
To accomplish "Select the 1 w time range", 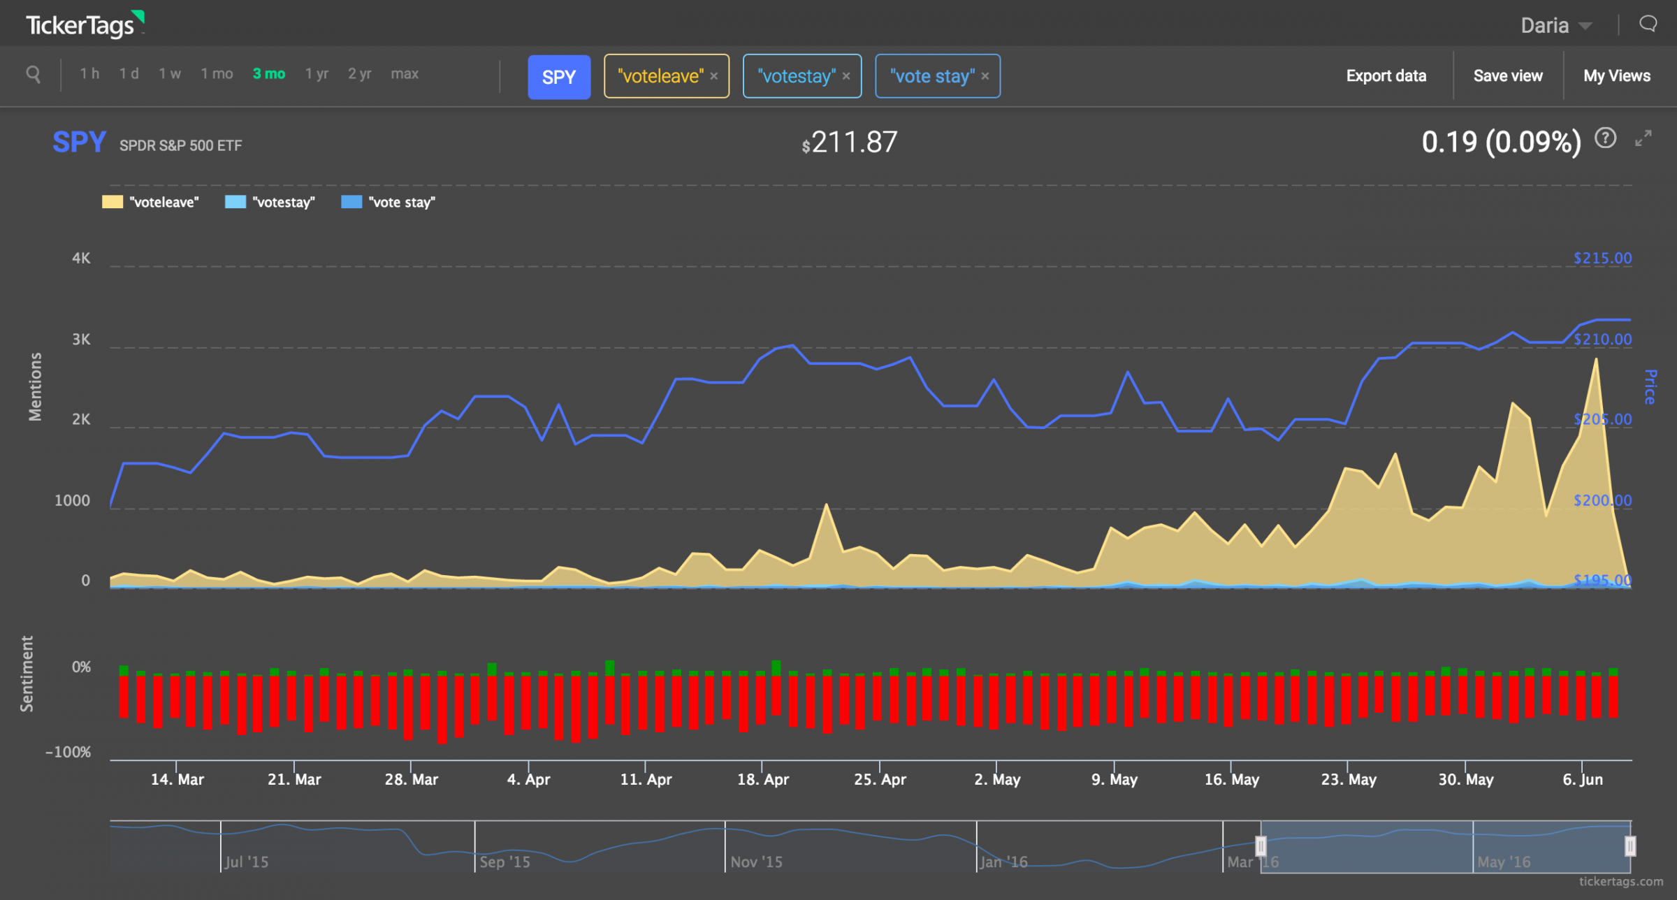I will (170, 74).
